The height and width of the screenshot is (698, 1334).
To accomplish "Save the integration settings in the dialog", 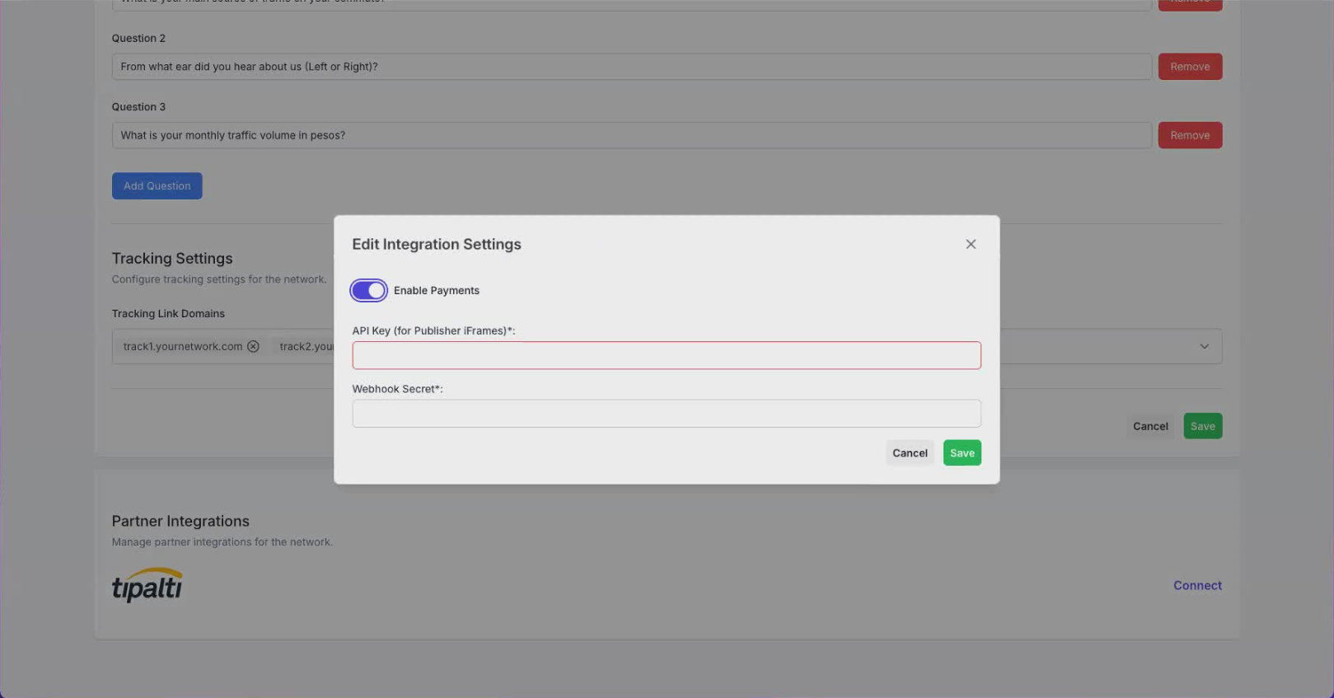I will pos(962,453).
